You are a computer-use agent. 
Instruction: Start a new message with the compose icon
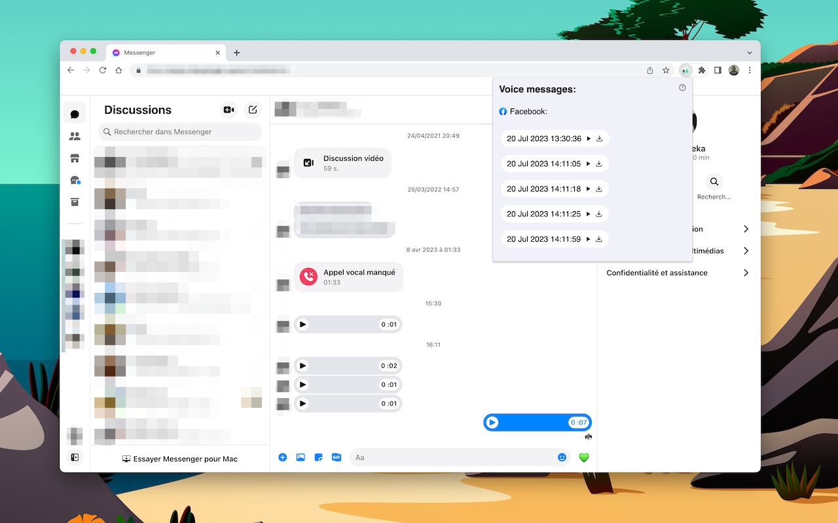253,110
